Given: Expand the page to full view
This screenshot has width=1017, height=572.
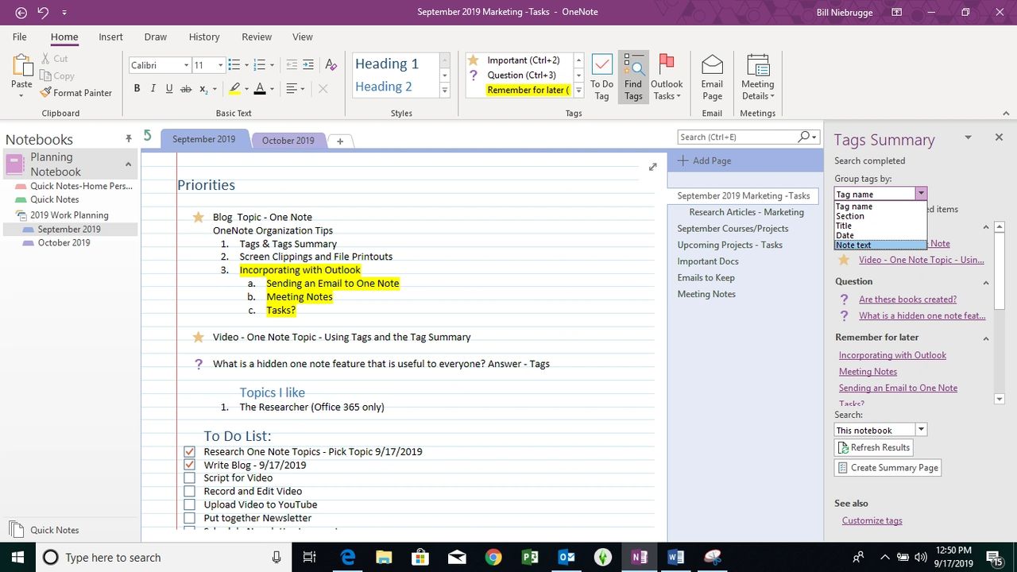Looking at the screenshot, I should click(652, 167).
